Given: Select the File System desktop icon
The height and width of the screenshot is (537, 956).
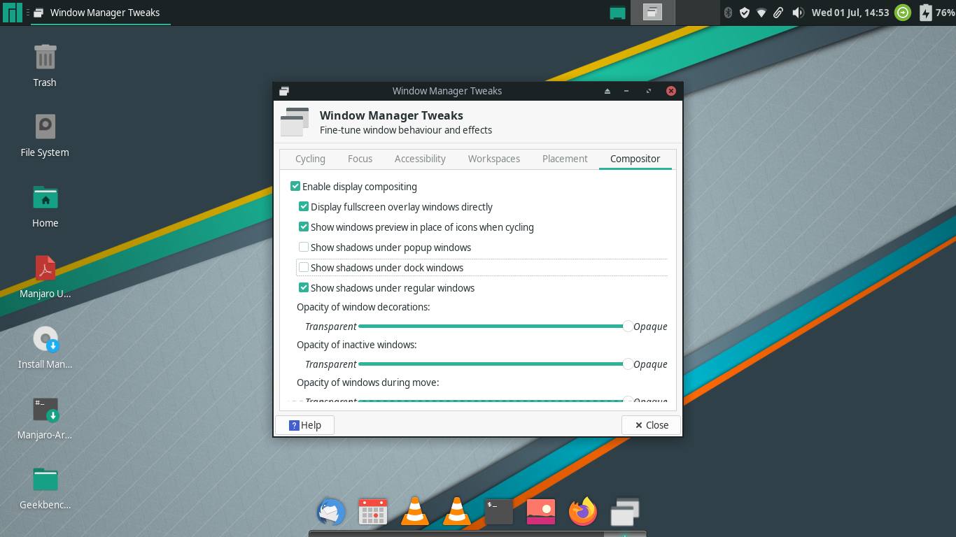Looking at the screenshot, I should (45, 135).
